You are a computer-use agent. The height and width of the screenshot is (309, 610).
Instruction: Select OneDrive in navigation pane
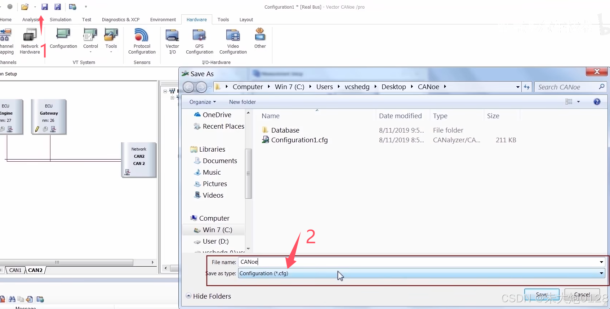[213, 115]
